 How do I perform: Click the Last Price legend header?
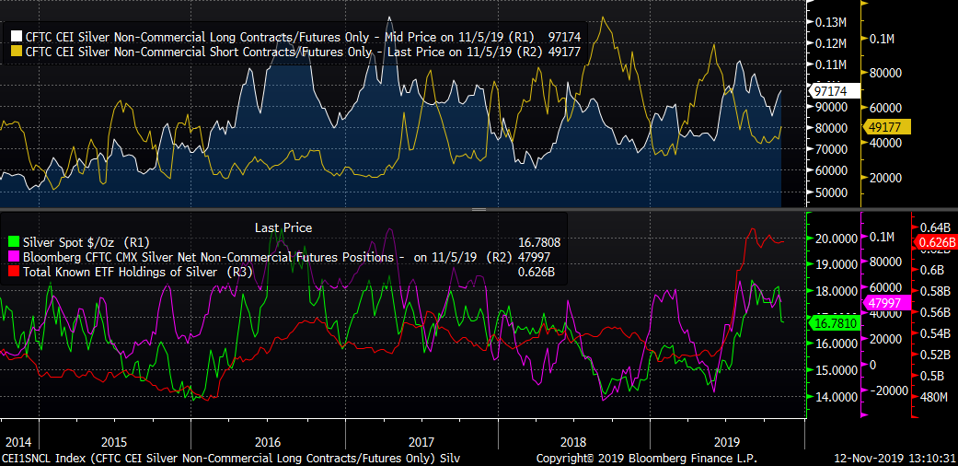tap(283, 227)
